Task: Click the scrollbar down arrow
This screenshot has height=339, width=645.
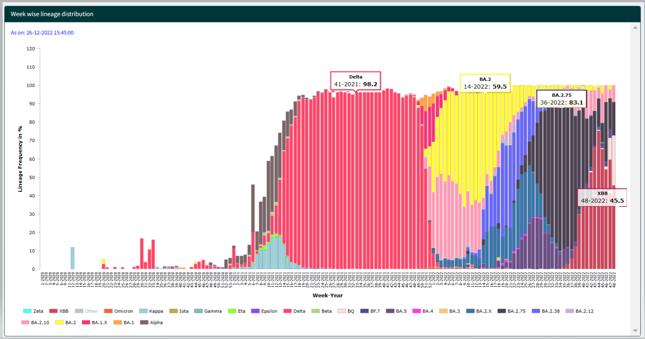Action: pyautogui.click(x=635, y=330)
